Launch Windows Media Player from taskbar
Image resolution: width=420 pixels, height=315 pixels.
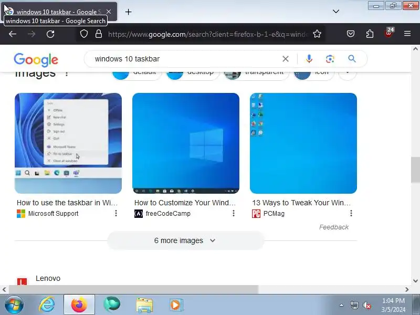pos(176,305)
